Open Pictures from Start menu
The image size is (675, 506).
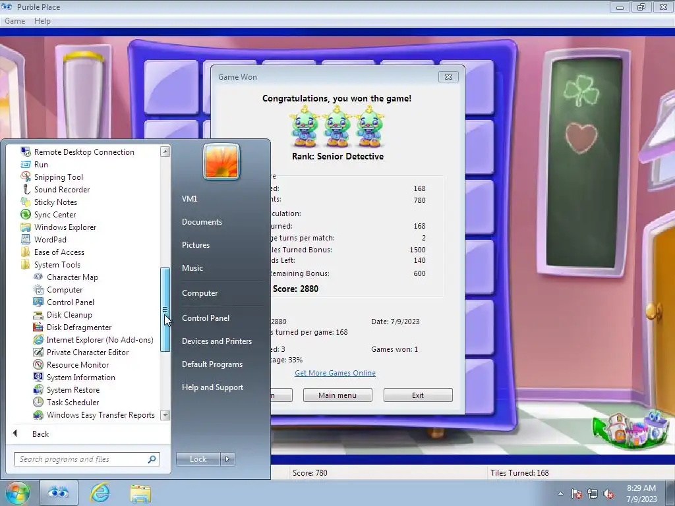coord(195,245)
